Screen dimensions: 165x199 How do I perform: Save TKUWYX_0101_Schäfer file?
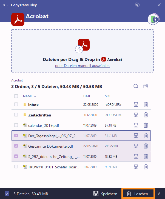coord(136,167)
